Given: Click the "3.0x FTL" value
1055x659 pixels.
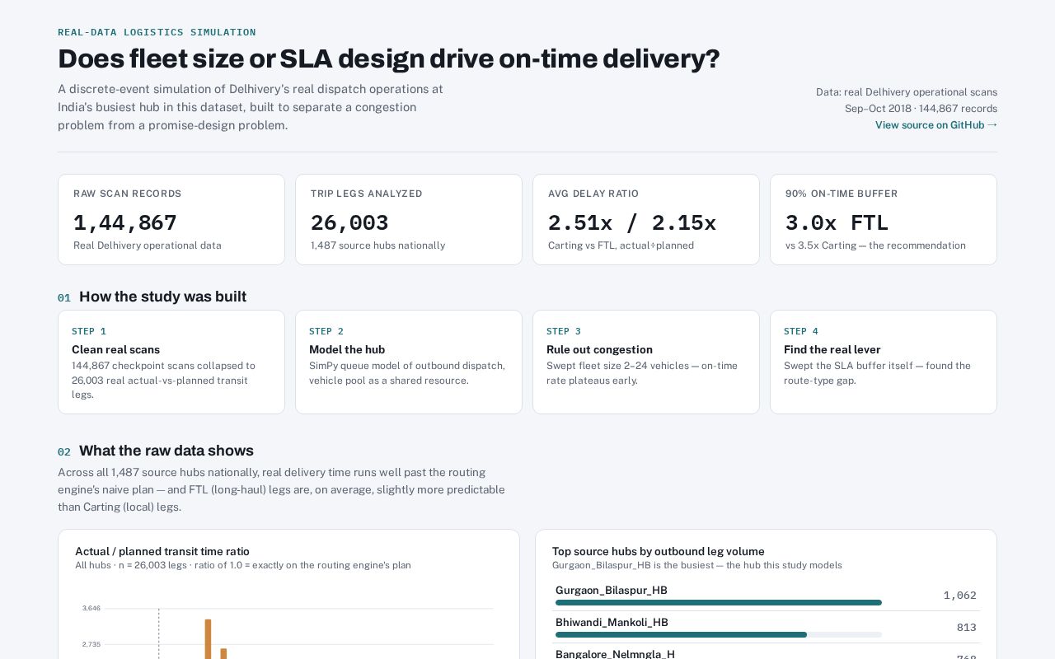Looking at the screenshot, I should [x=837, y=222].
